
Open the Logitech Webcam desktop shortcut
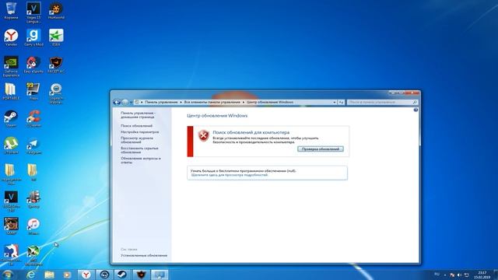point(56,93)
